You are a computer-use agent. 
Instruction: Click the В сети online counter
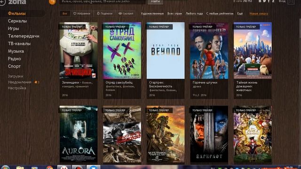tap(243, 1)
